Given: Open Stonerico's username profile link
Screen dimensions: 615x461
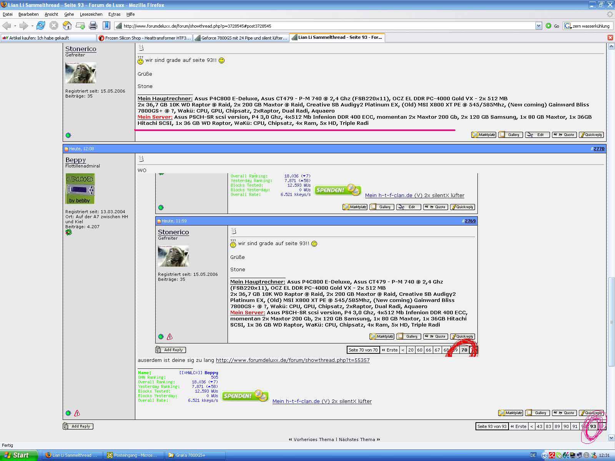Looking at the screenshot, I should (81, 49).
